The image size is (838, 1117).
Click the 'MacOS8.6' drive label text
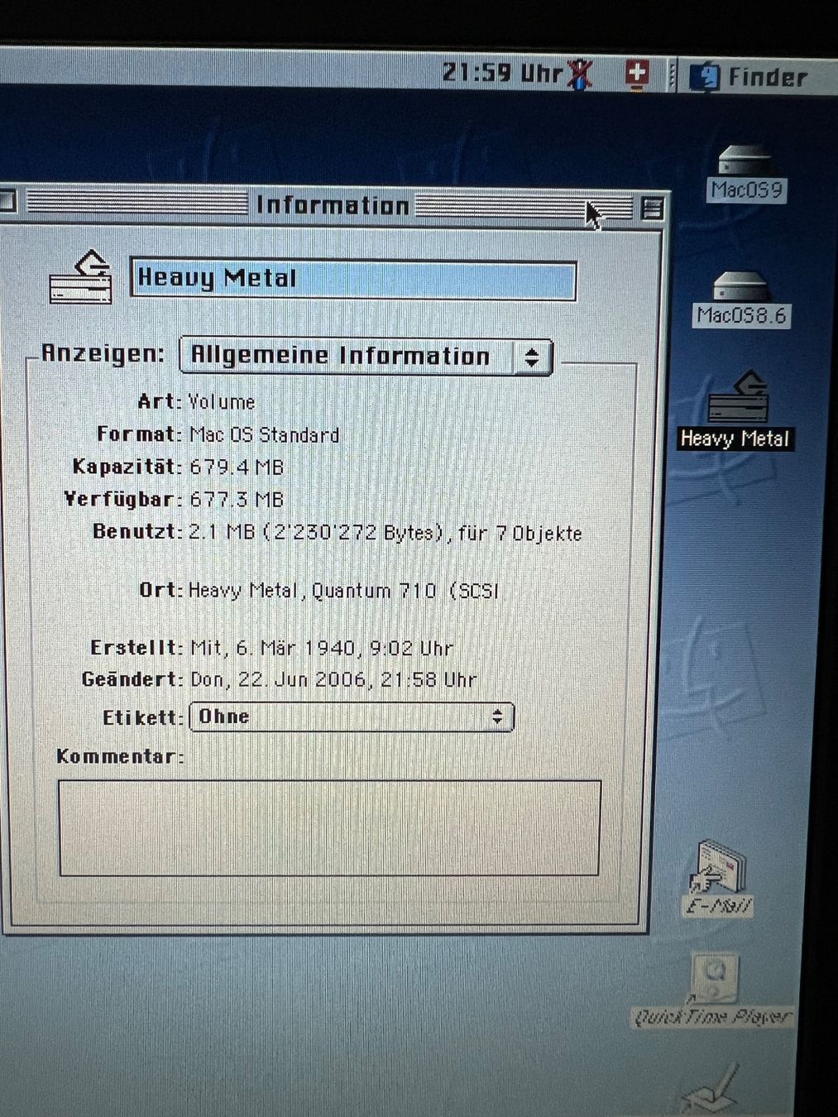741,315
